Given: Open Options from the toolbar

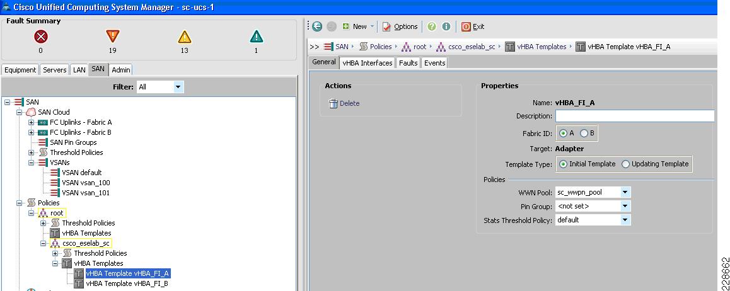Looking at the screenshot, I should (400, 26).
